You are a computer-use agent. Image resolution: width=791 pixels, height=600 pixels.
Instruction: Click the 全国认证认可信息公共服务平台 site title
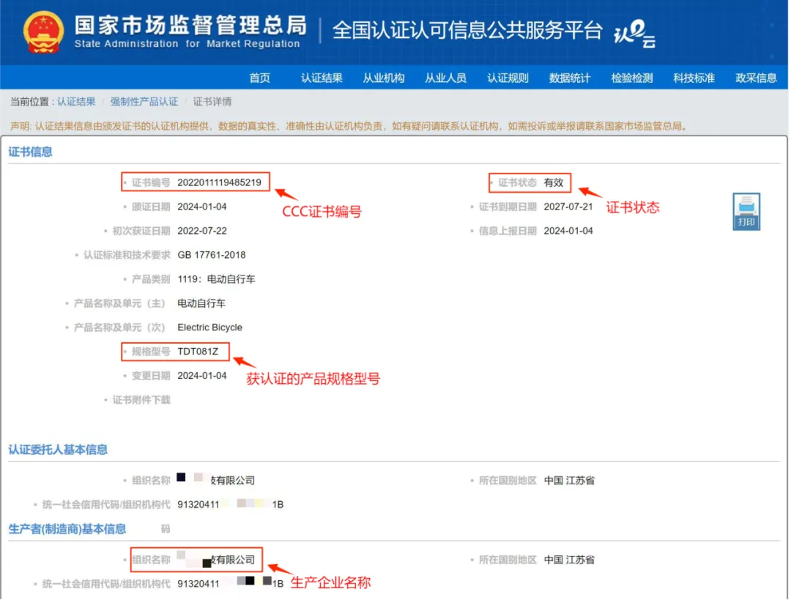click(x=467, y=31)
